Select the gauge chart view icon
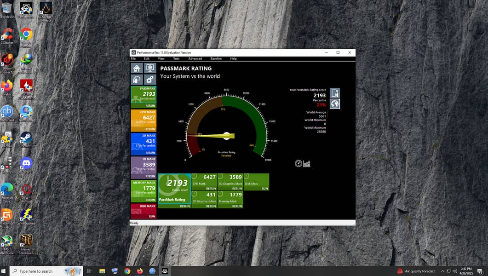 (299, 163)
